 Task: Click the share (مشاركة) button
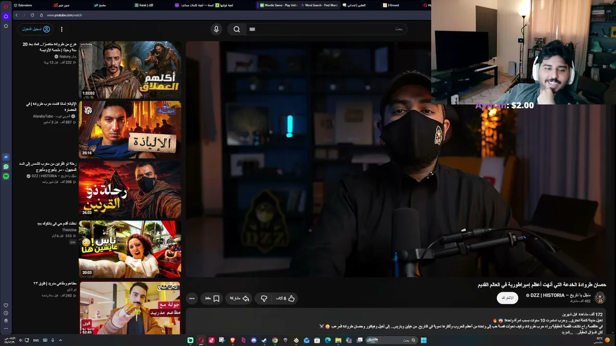coord(239,298)
